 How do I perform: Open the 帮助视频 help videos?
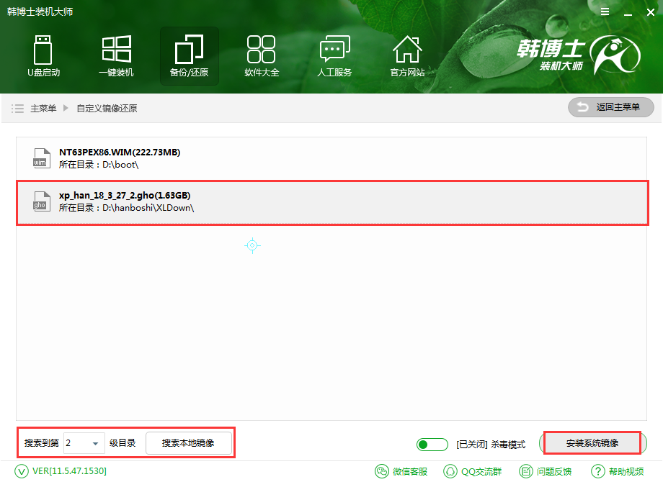pyautogui.click(x=617, y=472)
